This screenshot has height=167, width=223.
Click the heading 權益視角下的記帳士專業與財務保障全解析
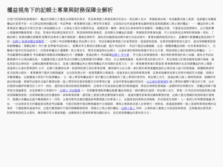pos(60,10)
